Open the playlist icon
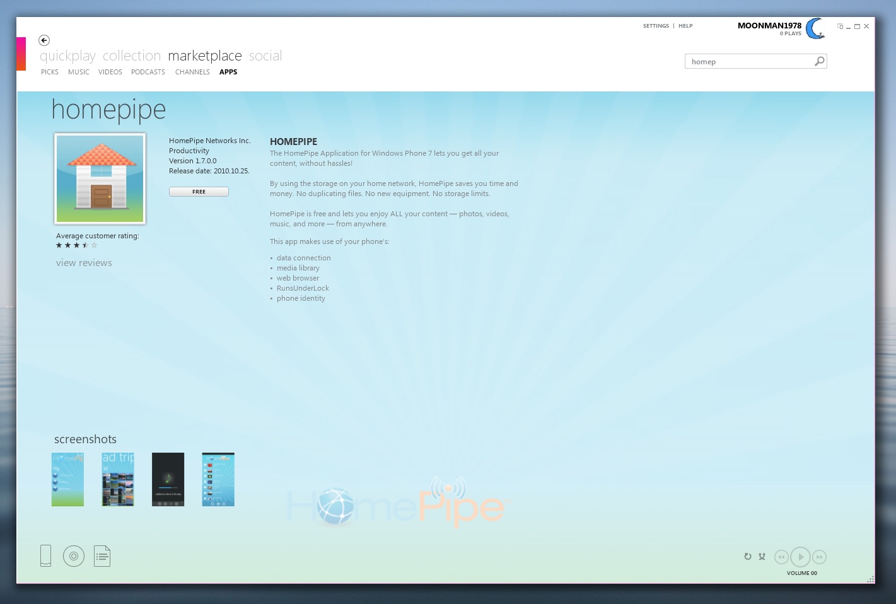The height and width of the screenshot is (604, 896). 102,556
